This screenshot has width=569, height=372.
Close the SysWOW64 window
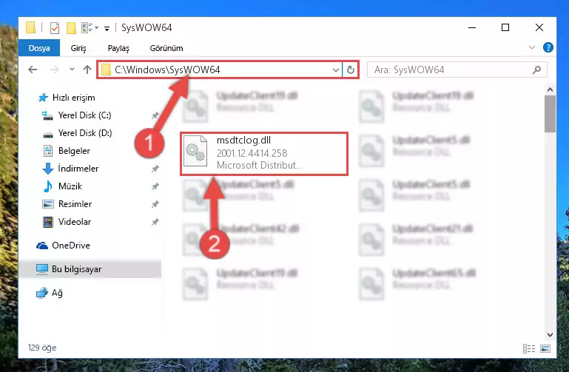(x=539, y=27)
